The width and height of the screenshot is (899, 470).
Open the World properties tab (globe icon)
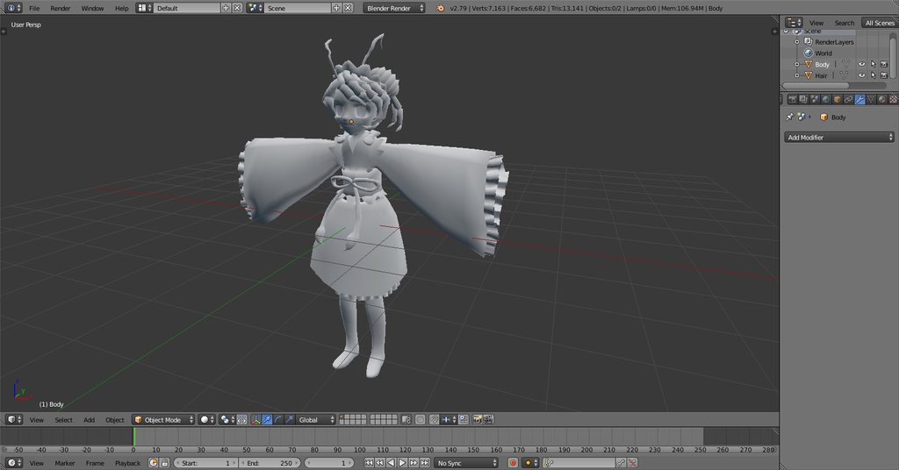[x=825, y=100]
